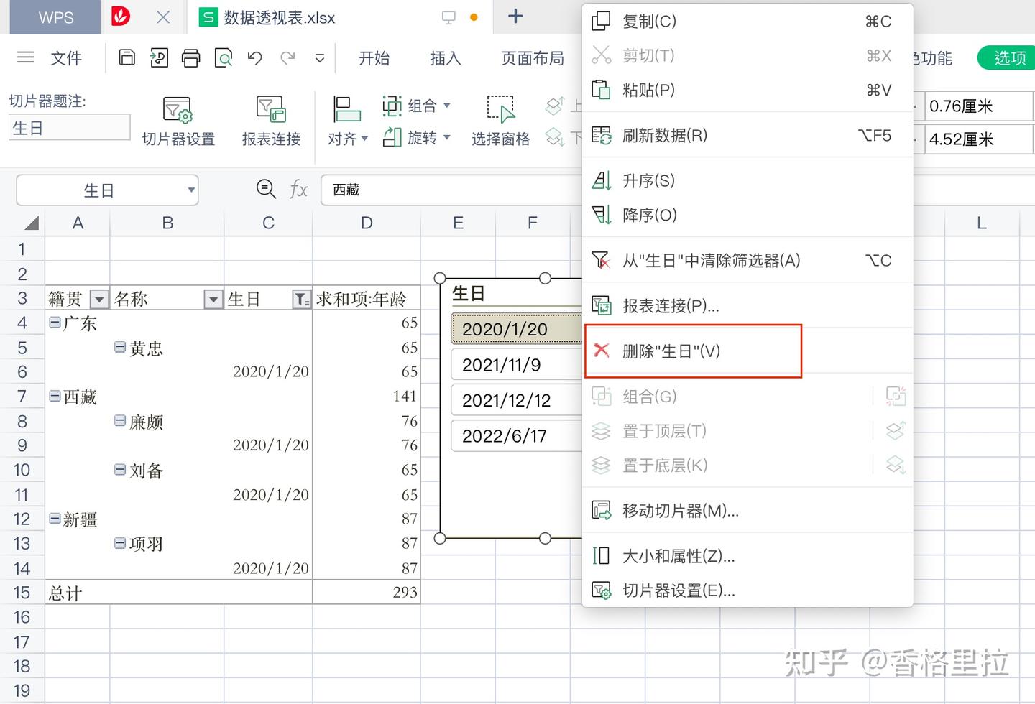Click the zoom magnifier beside formula bar
1035x704 pixels.
(266, 189)
